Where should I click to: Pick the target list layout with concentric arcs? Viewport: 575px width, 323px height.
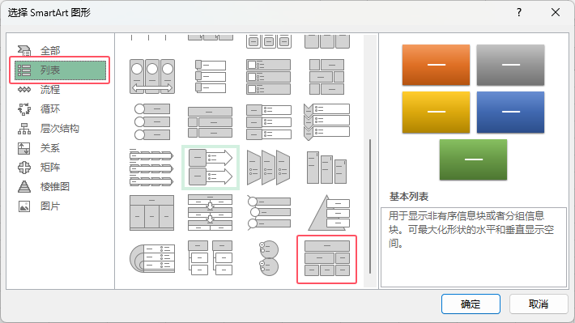151,258
